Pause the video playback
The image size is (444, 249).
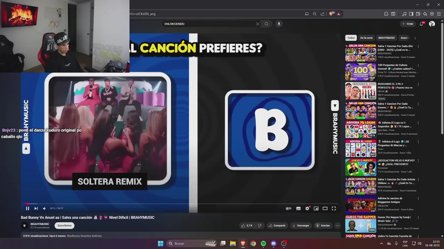27,209
